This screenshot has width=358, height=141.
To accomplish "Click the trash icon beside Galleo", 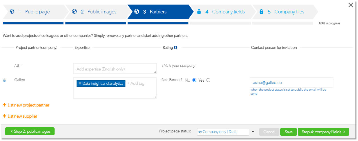I will click(x=4, y=80).
